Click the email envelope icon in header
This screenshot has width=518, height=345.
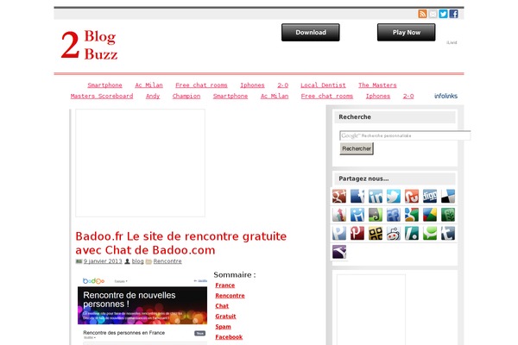(x=433, y=14)
